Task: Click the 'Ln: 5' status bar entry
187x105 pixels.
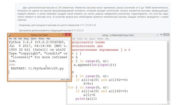Action: 63,79
